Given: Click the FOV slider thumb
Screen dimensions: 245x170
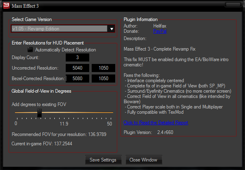Looking at the screenshot, I should tap(39, 113).
